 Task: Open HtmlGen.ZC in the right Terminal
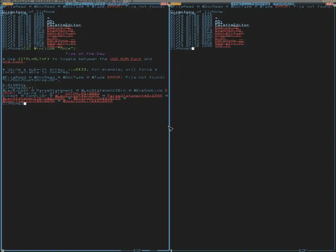click(228, 35)
